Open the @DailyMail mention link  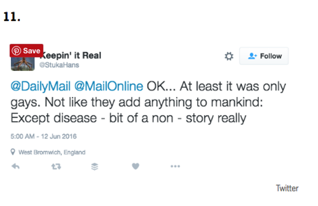(41, 87)
